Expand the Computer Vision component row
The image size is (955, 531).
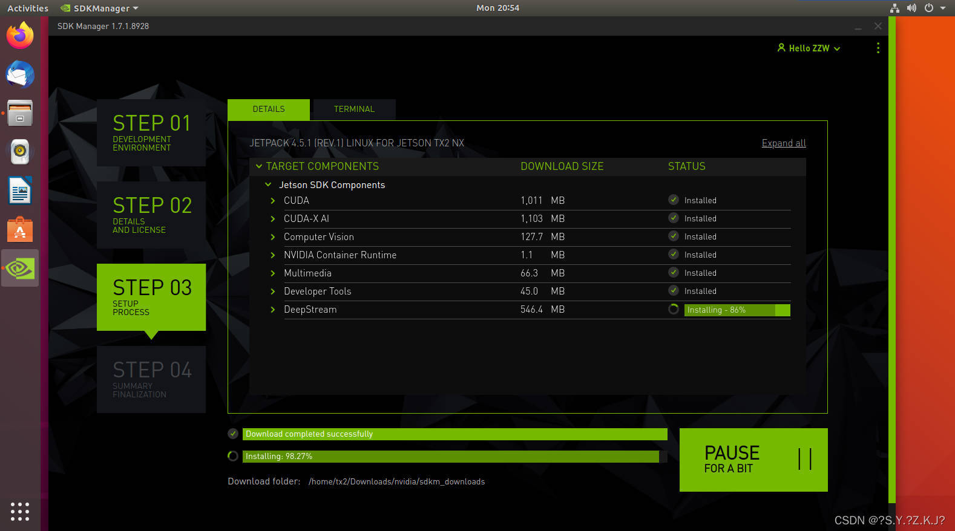(273, 236)
